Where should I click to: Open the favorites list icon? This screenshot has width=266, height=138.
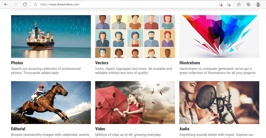tap(239, 4)
